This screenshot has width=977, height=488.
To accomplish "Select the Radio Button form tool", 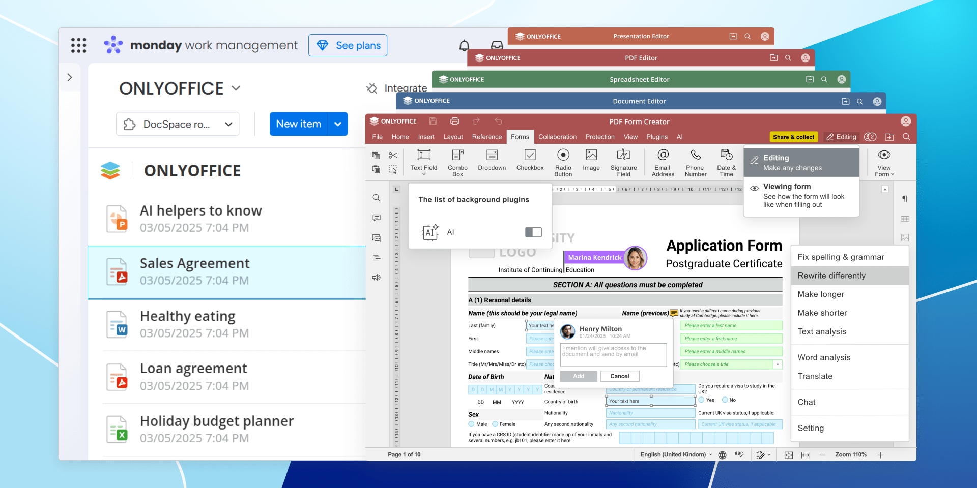I will click(x=563, y=155).
